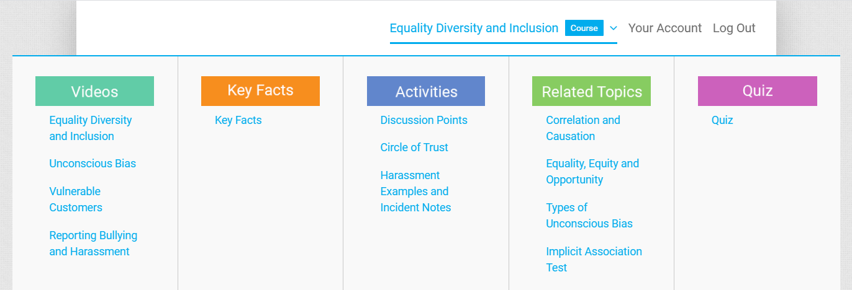Click the blue Course badge
Image resolution: width=852 pixels, height=290 pixels.
[x=584, y=28]
